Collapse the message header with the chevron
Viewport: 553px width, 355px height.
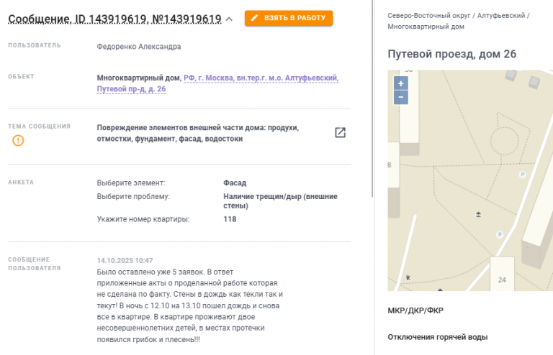(x=229, y=19)
